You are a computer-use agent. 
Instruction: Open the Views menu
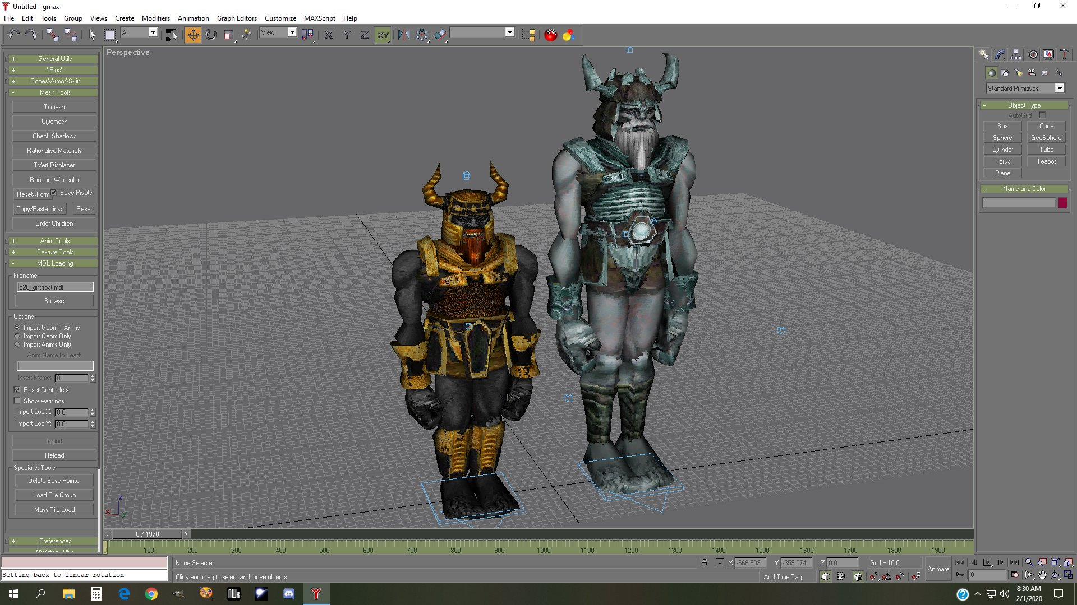pyautogui.click(x=98, y=18)
